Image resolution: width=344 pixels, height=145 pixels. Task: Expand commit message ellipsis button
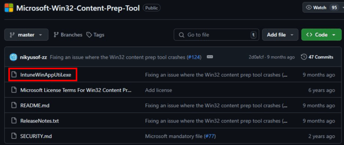210,57
